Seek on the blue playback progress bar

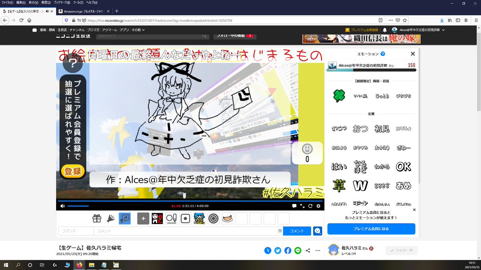tap(190, 201)
